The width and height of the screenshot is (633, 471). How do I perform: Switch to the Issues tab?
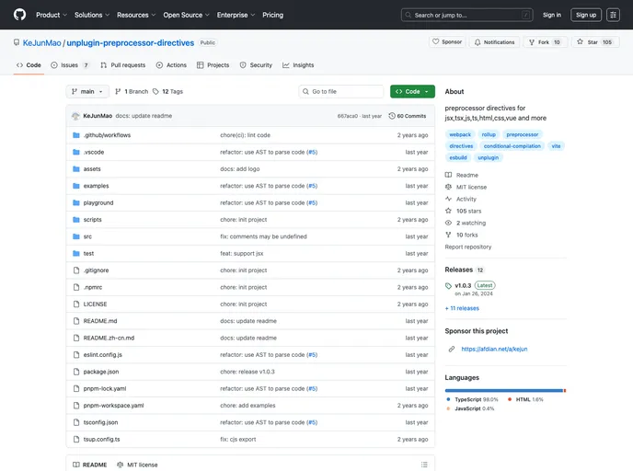click(x=69, y=65)
